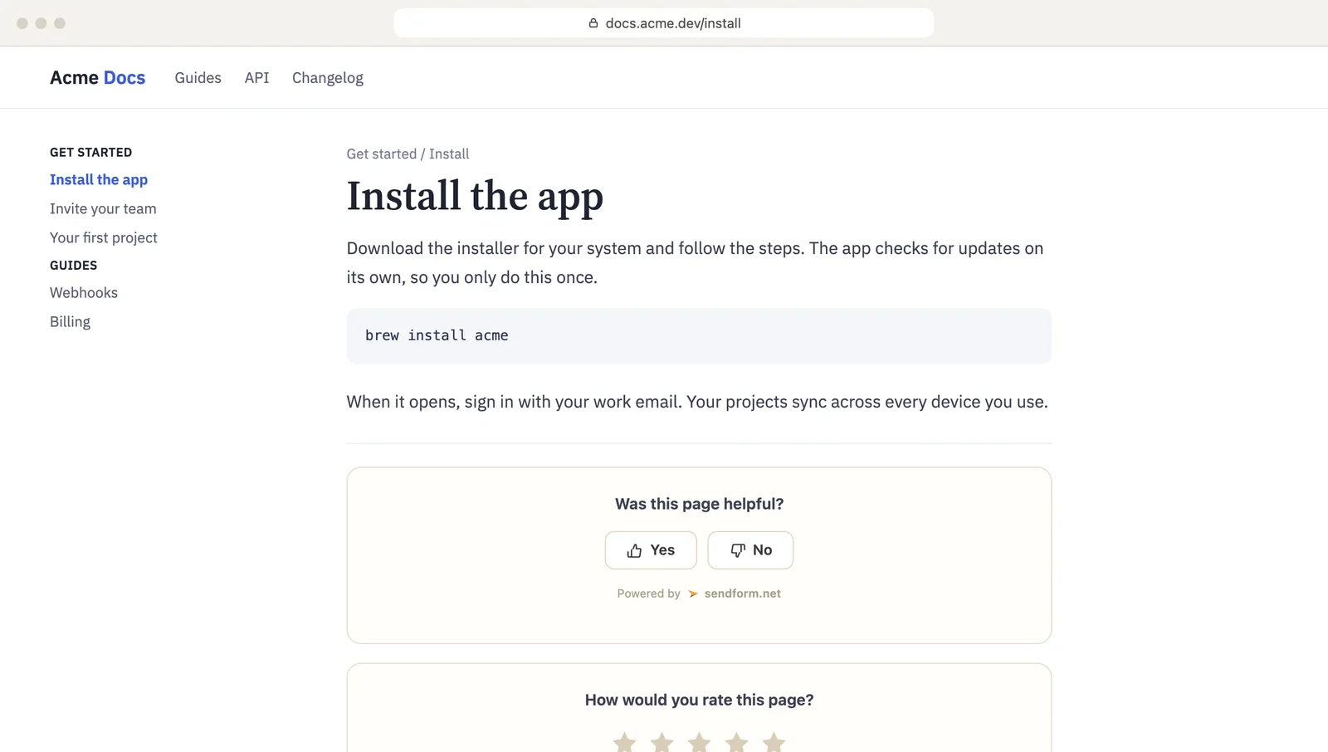Click the lock icon in address bar
Viewport: 1328px width, 752px height.
pyautogui.click(x=593, y=23)
